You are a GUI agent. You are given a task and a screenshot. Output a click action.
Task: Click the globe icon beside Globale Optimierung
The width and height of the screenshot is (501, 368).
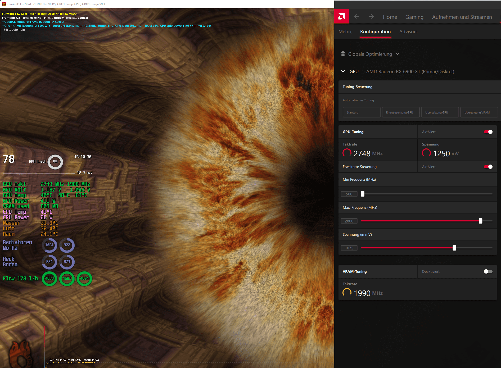(343, 54)
